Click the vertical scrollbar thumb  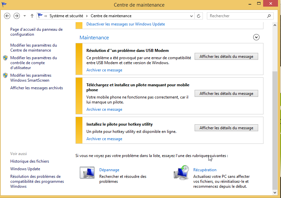[x=275, y=130]
